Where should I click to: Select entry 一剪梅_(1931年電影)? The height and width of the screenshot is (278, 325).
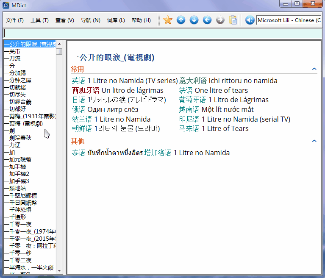(30, 116)
